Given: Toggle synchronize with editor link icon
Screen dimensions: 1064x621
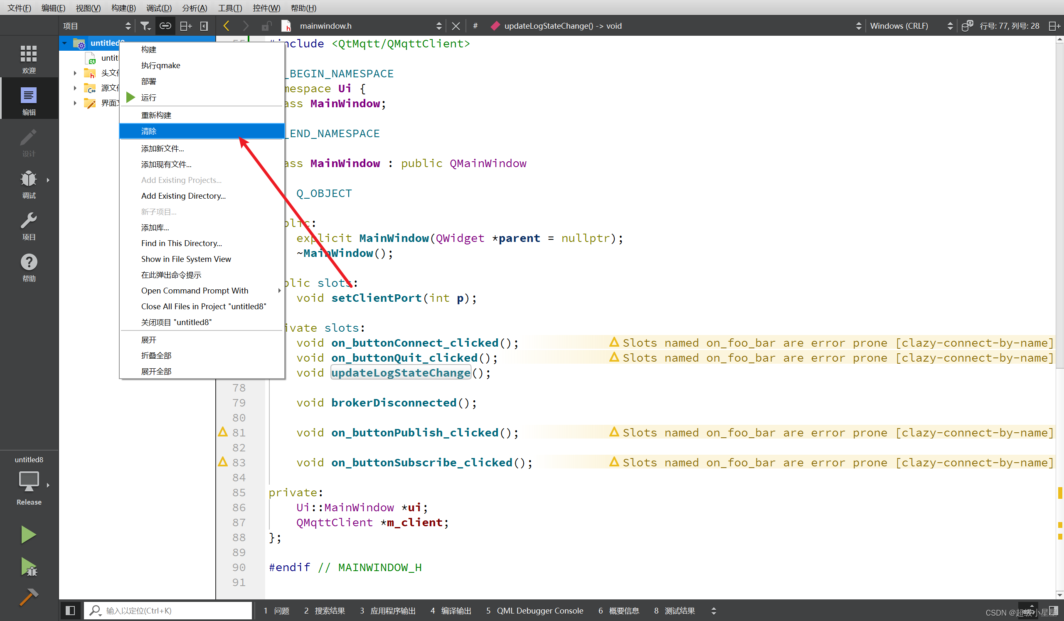Looking at the screenshot, I should [165, 26].
